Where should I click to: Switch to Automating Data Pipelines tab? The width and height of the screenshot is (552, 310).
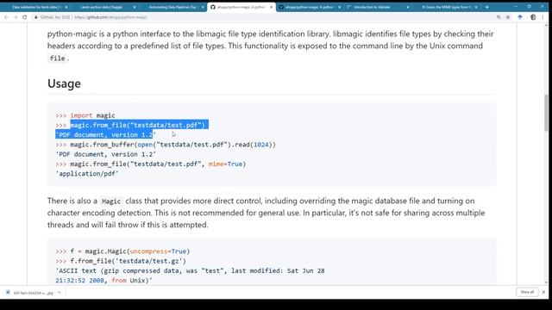pyautogui.click(x=172, y=7)
